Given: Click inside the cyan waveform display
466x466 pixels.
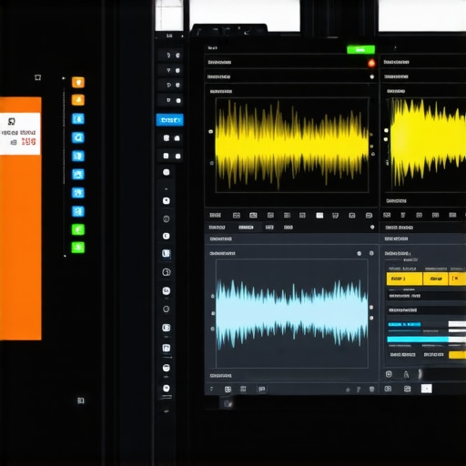Looking at the screenshot, I should pyautogui.click(x=292, y=313).
